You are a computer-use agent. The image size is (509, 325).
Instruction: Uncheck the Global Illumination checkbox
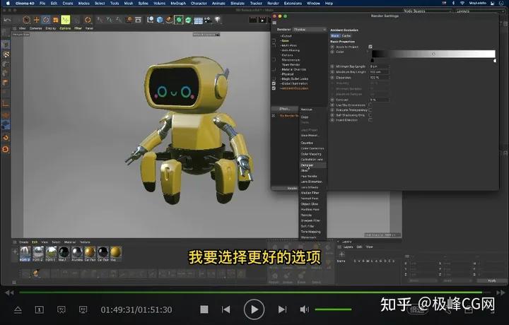tap(274, 83)
